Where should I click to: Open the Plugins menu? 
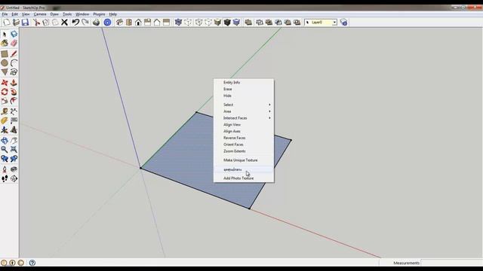click(99, 14)
